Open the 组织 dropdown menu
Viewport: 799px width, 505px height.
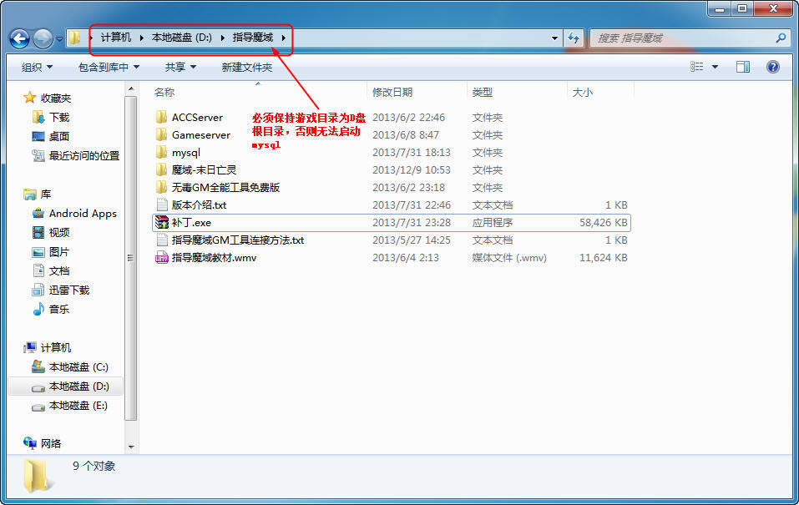pos(37,67)
